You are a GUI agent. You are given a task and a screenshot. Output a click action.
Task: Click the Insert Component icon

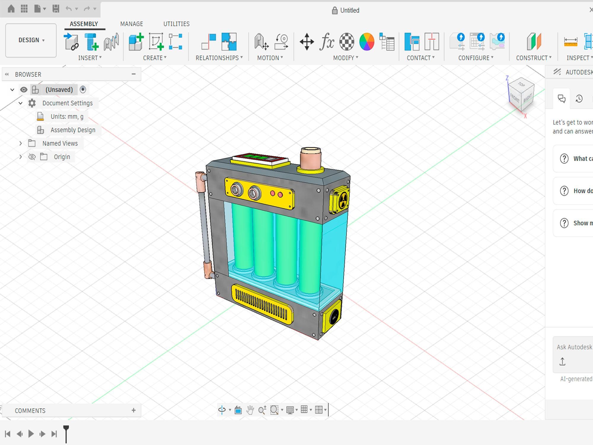(71, 42)
